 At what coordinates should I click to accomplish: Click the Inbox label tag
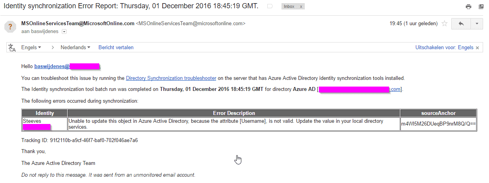pos(289,7)
